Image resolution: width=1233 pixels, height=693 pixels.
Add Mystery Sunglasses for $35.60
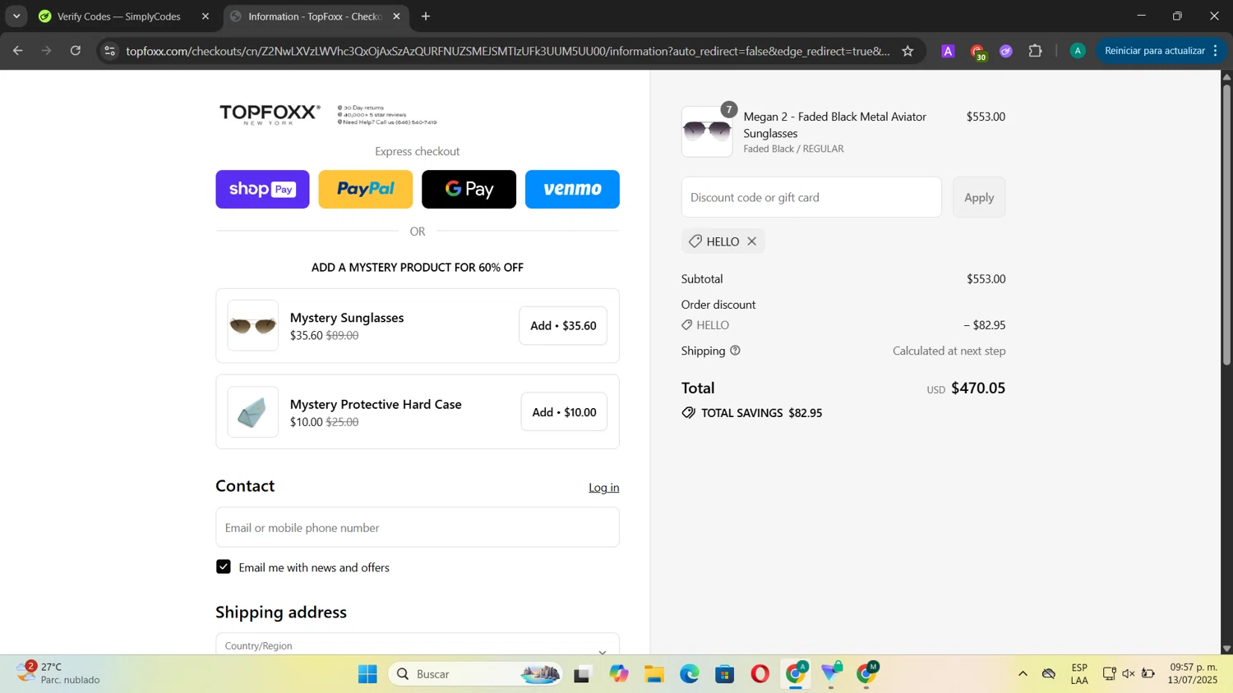coord(563,326)
